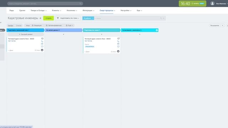Expand the Ещё top menu
The image size is (228, 128).
tap(139, 10)
